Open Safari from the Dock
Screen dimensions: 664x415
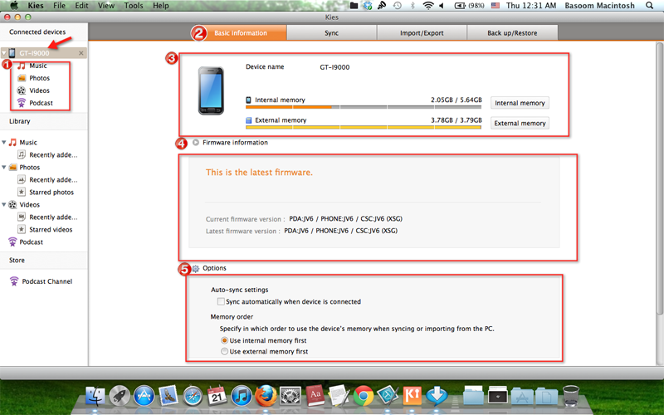[x=193, y=397]
